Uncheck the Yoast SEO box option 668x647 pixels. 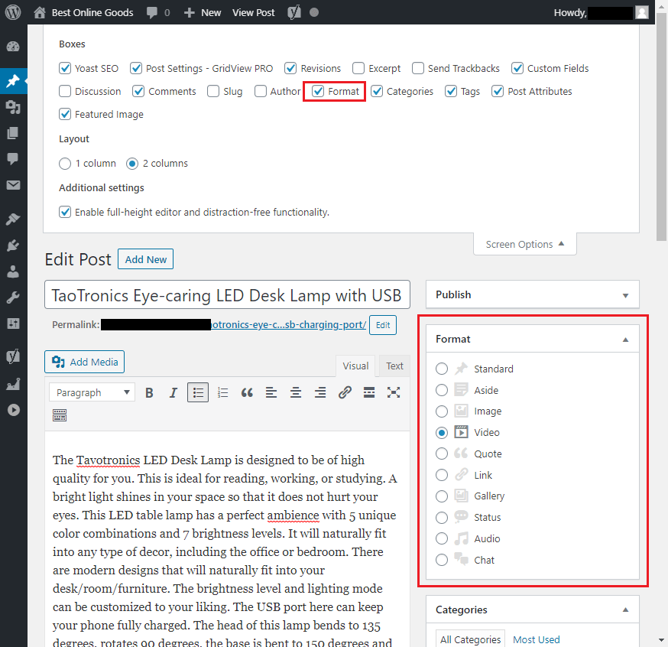65,68
